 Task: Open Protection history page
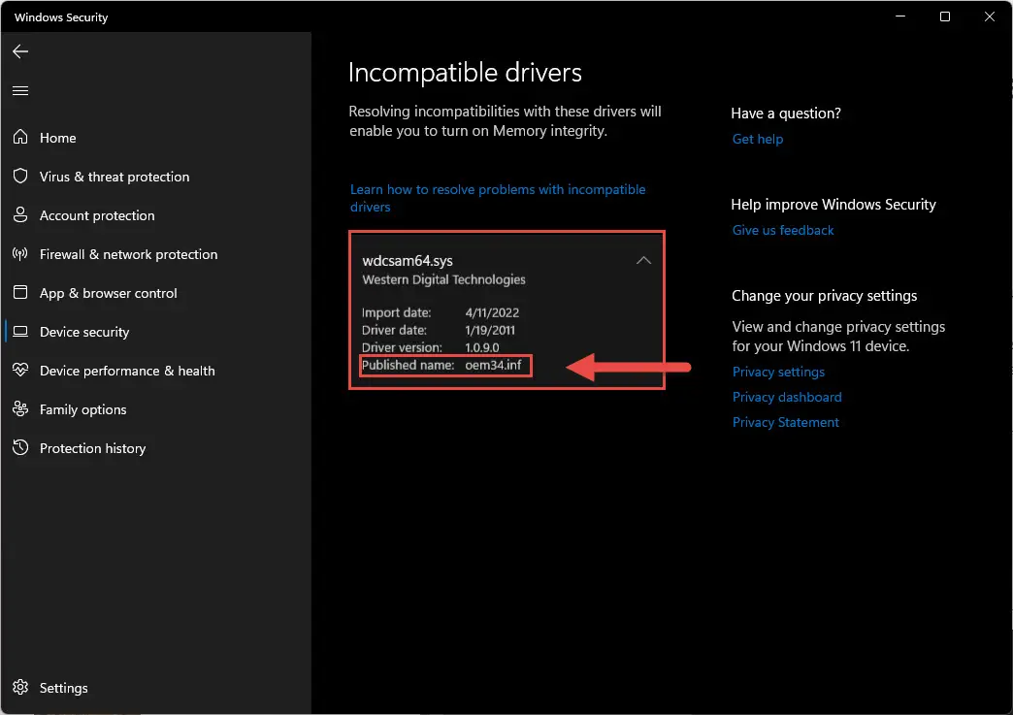[92, 448]
